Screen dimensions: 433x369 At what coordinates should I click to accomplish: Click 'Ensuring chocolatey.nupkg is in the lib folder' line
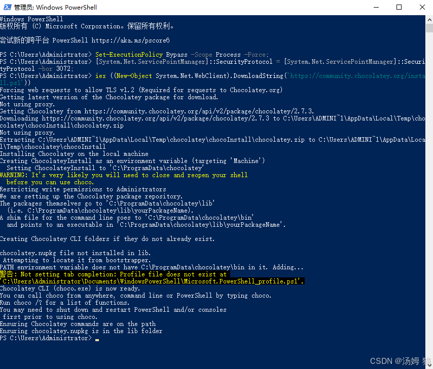[x=81, y=331]
